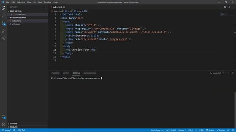The height and width of the screenshot is (132, 236).
Task: Open errors and warnings count in status bar
Action: tap(21, 130)
